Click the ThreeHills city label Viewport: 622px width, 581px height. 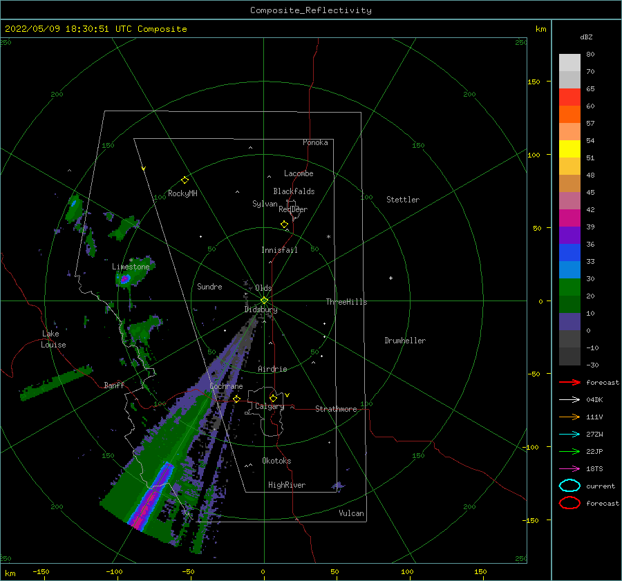(346, 302)
